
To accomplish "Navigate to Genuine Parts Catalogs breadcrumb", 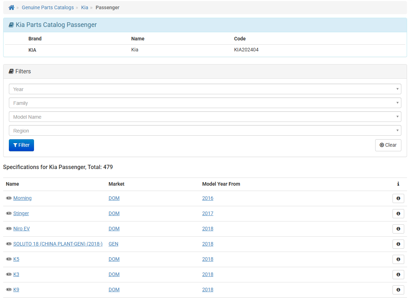I will click(48, 8).
